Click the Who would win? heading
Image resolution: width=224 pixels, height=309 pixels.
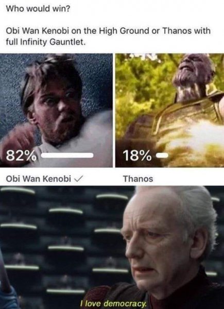tap(38, 9)
